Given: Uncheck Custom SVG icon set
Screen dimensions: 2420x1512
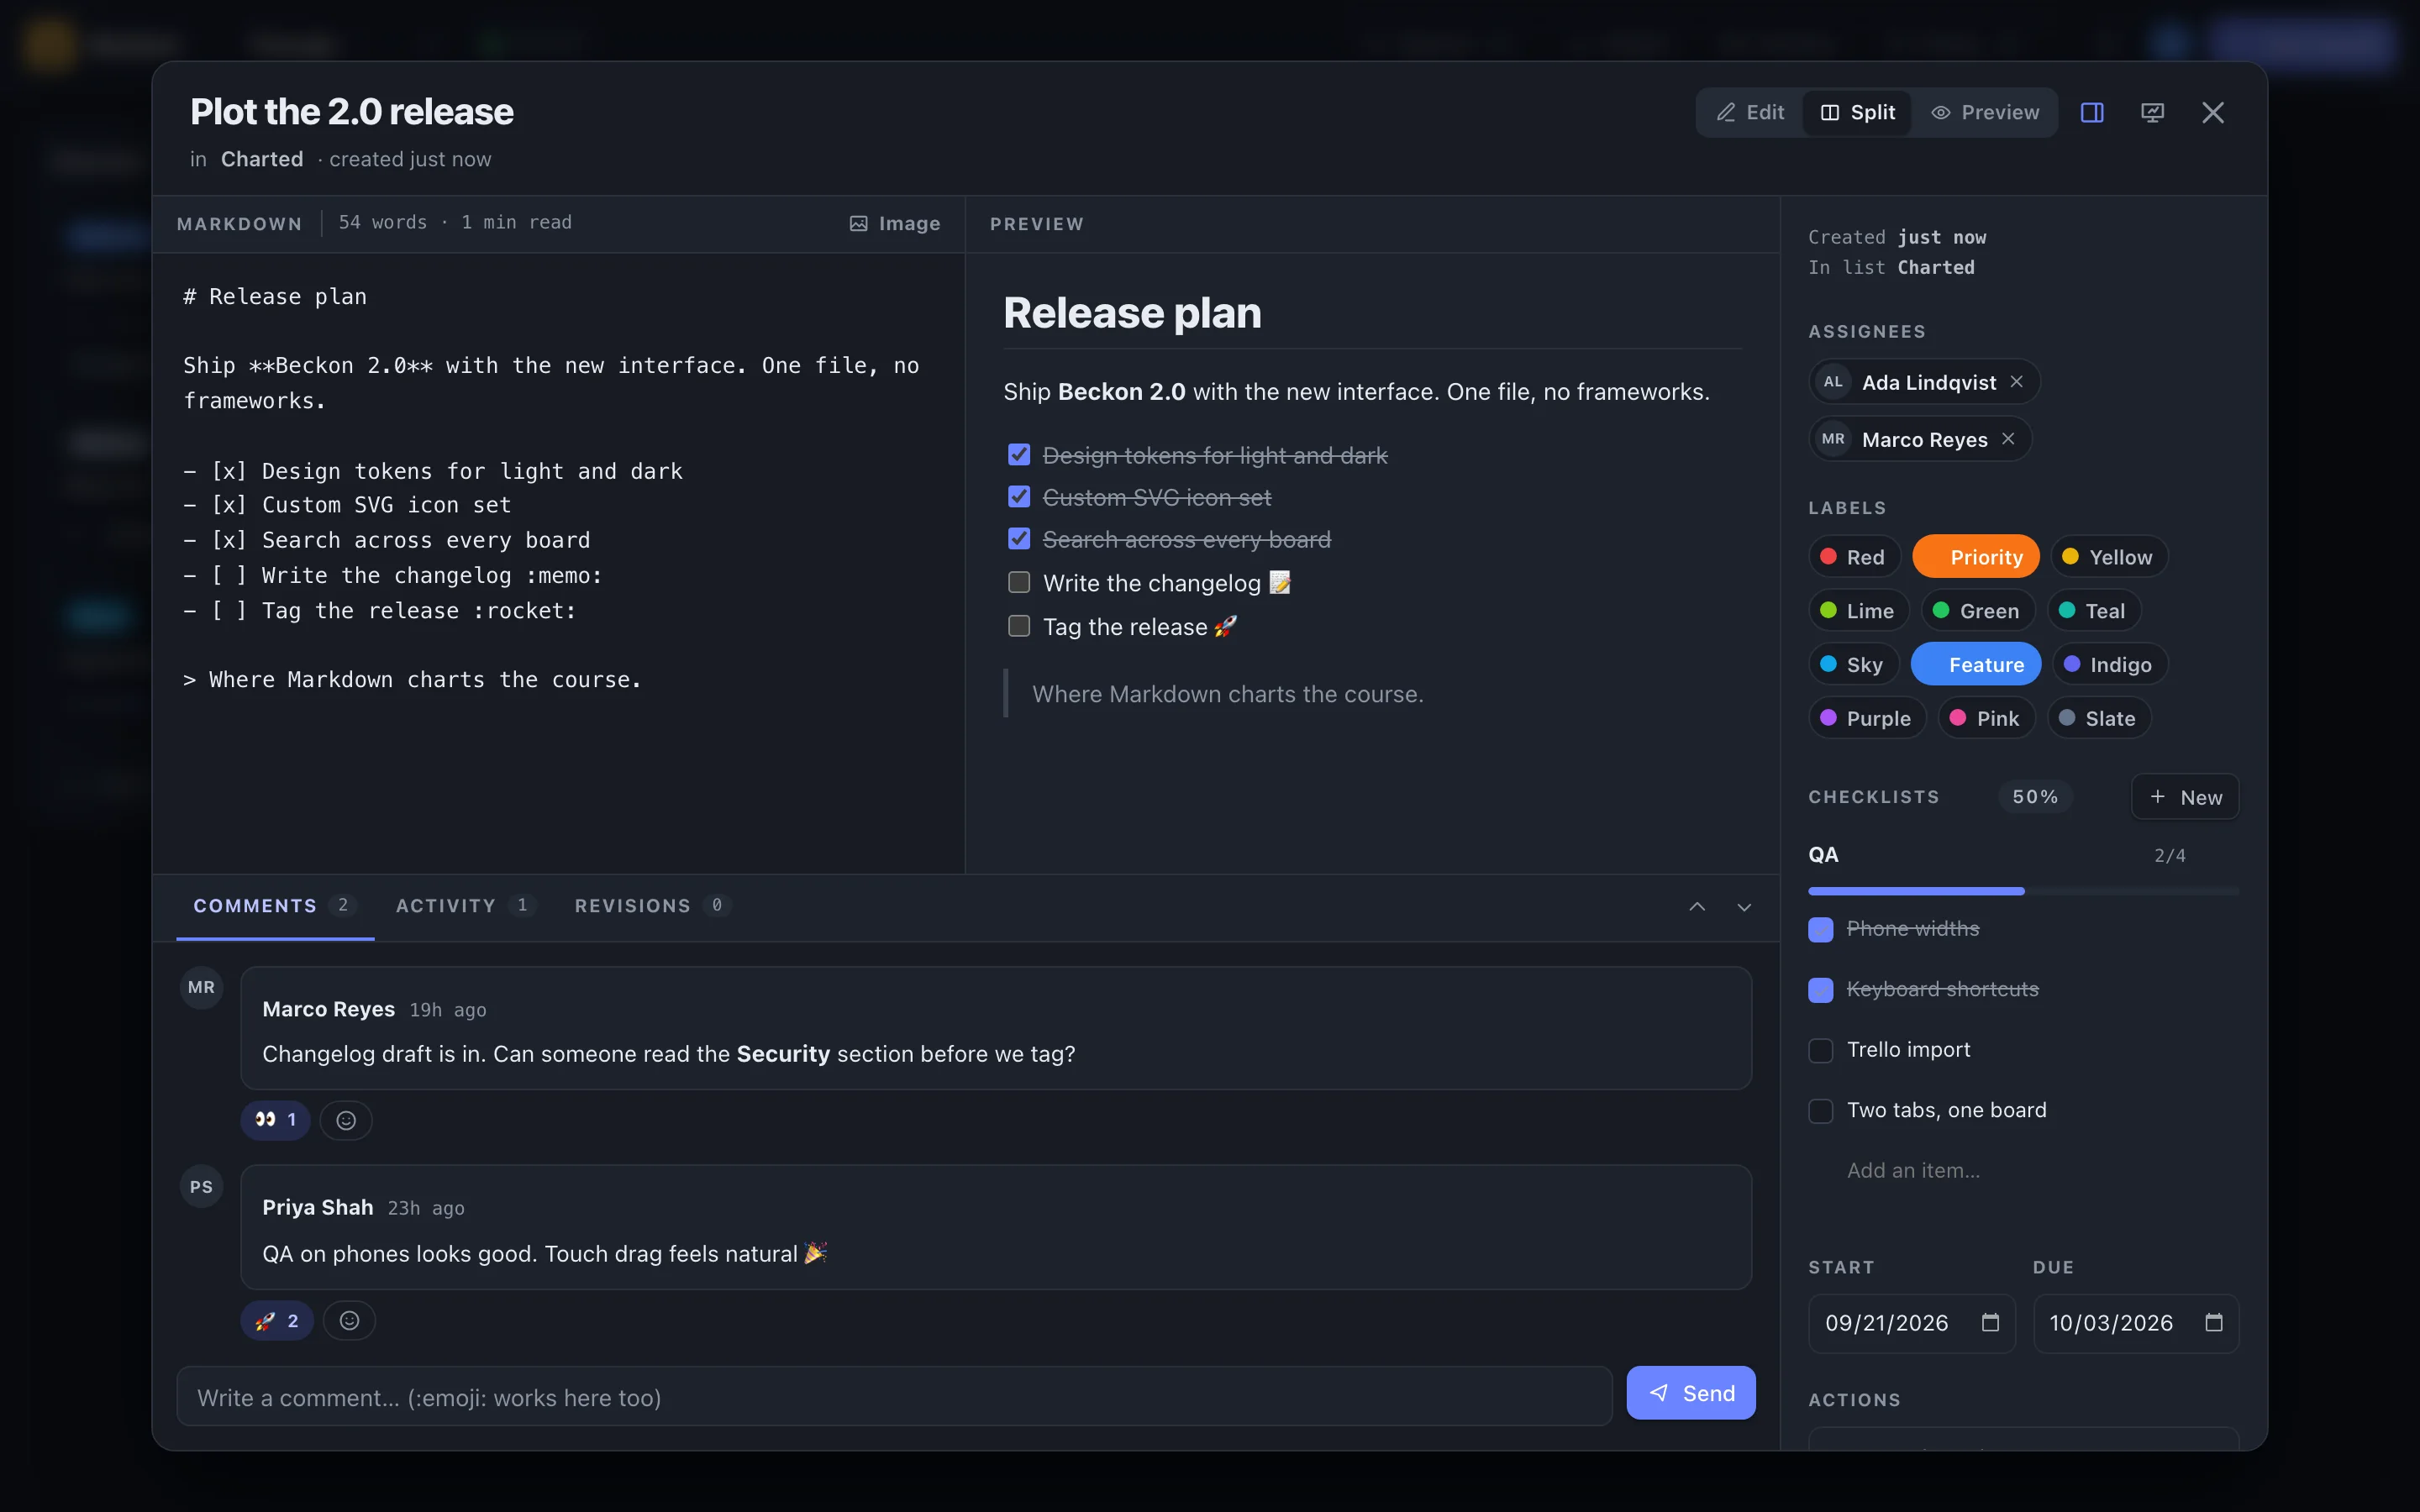Looking at the screenshot, I should (1019, 497).
